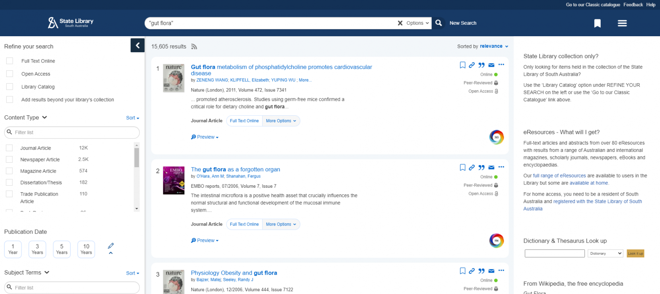This screenshot has height=294, width=660.
Task: Tick the Full Text Online checkbox
Action: pos(9,61)
